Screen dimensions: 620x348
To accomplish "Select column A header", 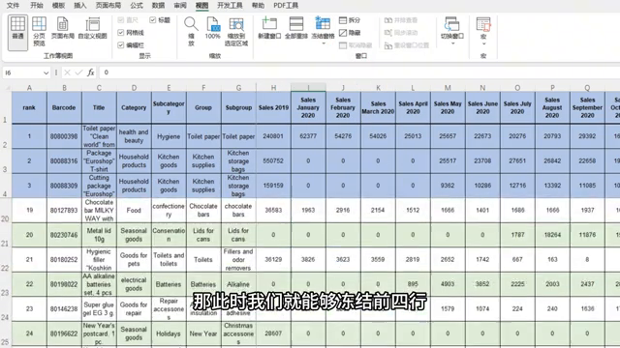I will (x=29, y=88).
